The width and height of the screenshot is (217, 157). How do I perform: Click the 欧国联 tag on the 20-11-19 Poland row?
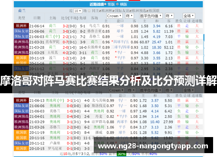tap(21, 58)
